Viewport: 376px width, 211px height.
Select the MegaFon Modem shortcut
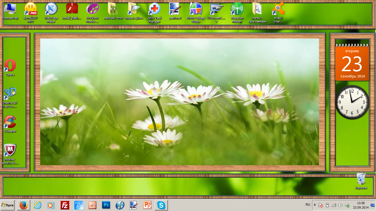(237, 9)
